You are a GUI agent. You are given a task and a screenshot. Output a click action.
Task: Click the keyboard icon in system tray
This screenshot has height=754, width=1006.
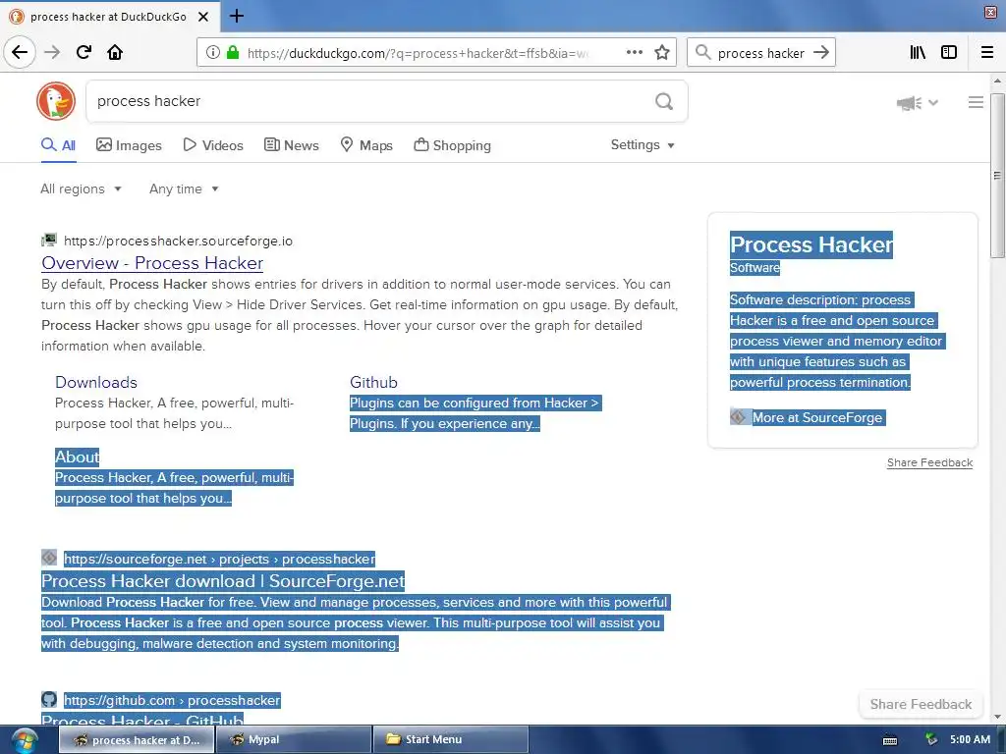click(x=890, y=740)
